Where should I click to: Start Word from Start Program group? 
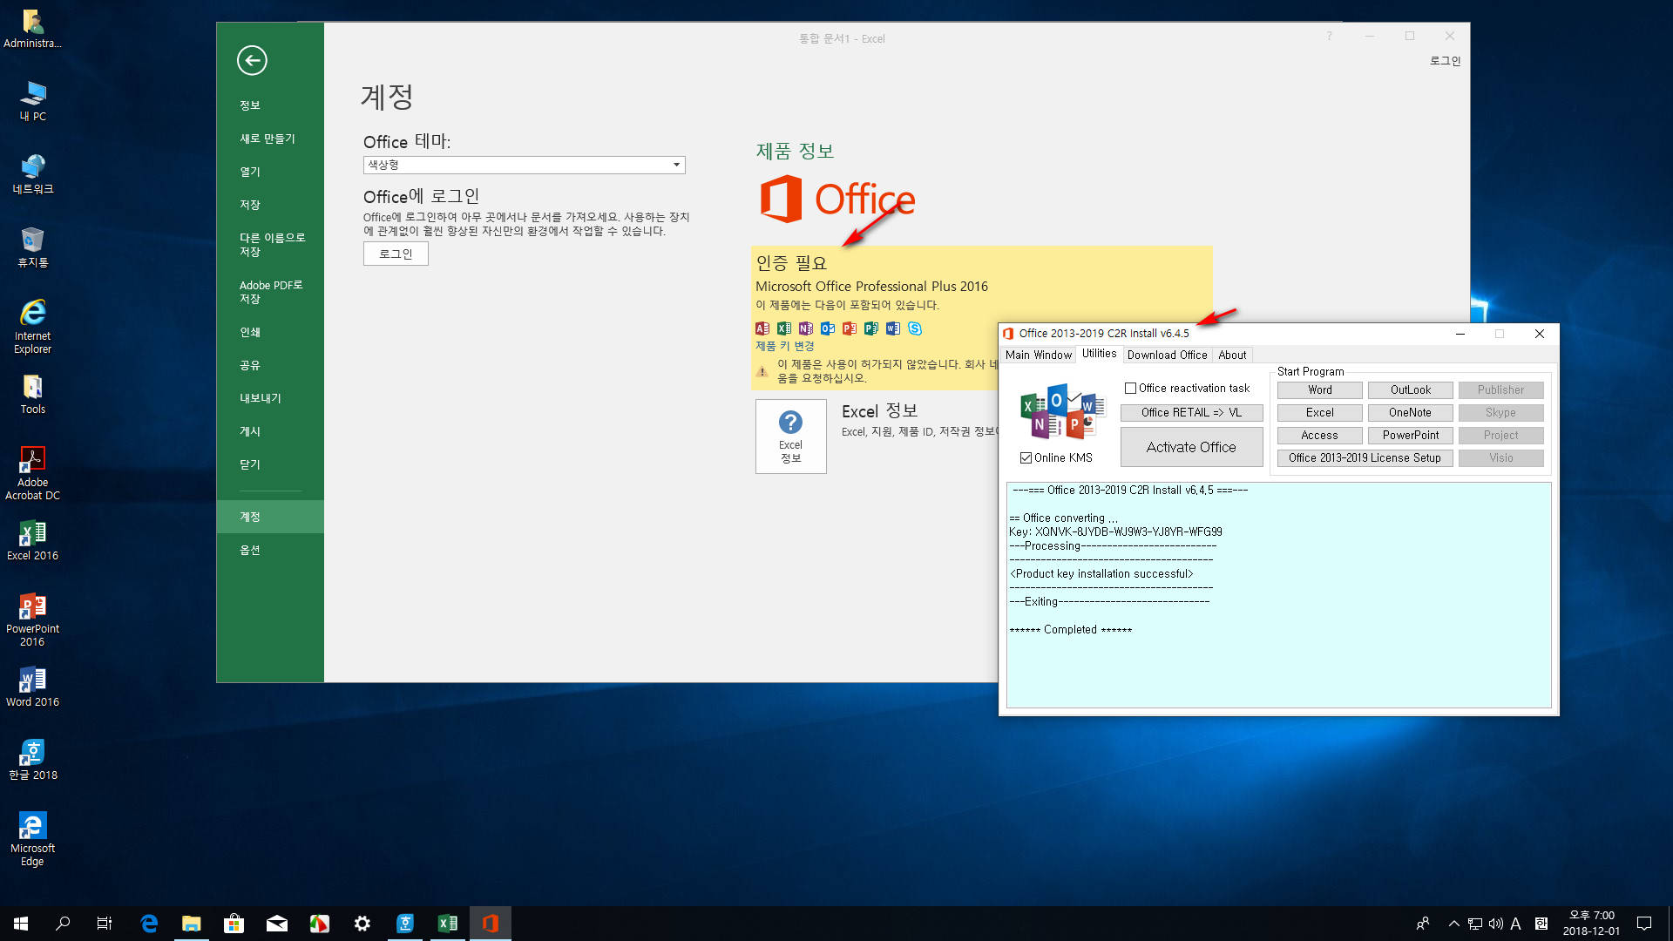pyautogui.click(x=1319, y=390)
